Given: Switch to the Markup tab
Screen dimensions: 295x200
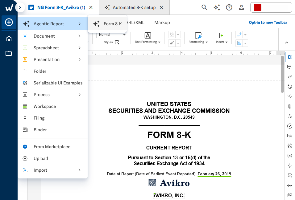Looking at the screenshot, I should (162, 22).
